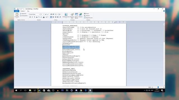
Task: Apply font color with the A swatch
Action: click(44, 17)
